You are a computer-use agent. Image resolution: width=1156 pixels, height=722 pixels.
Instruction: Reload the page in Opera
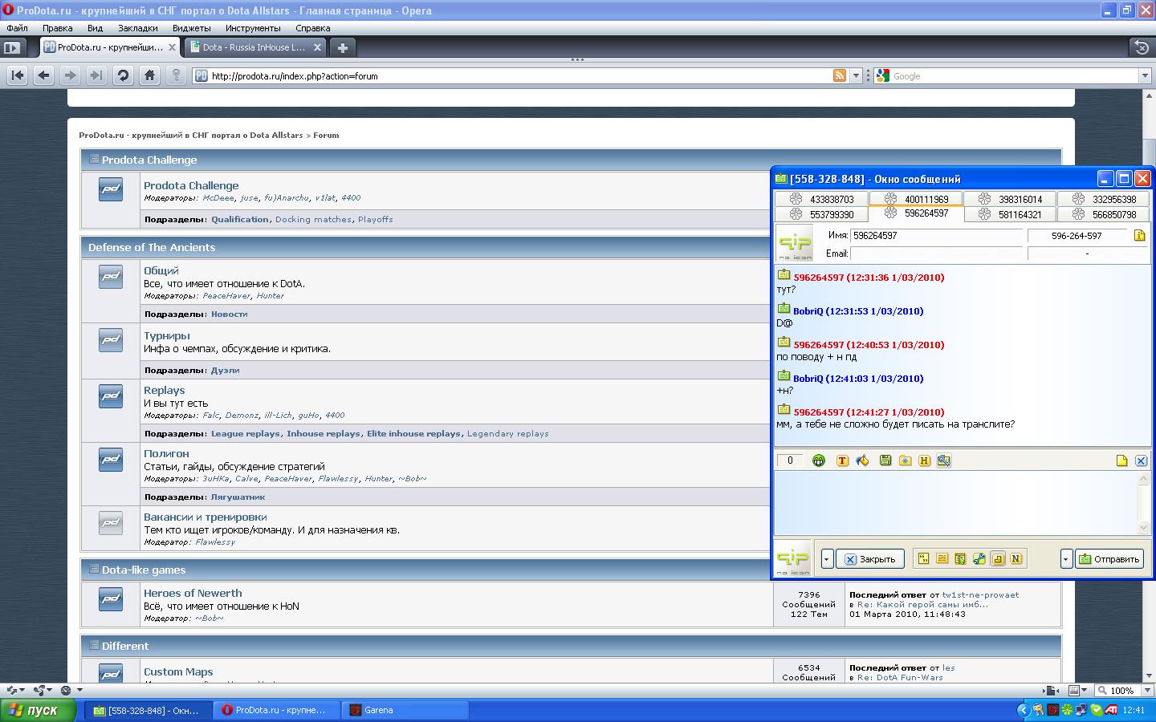click(123, 75)
